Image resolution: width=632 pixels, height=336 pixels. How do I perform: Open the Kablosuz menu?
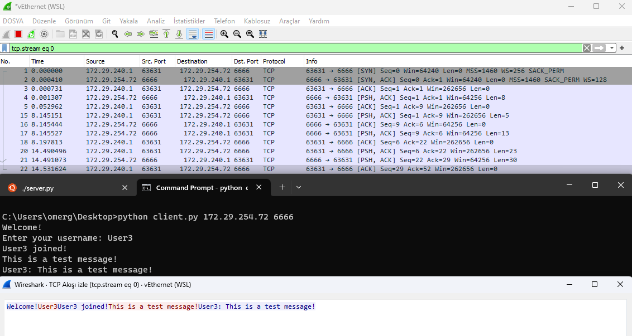[x=257, y=21]
